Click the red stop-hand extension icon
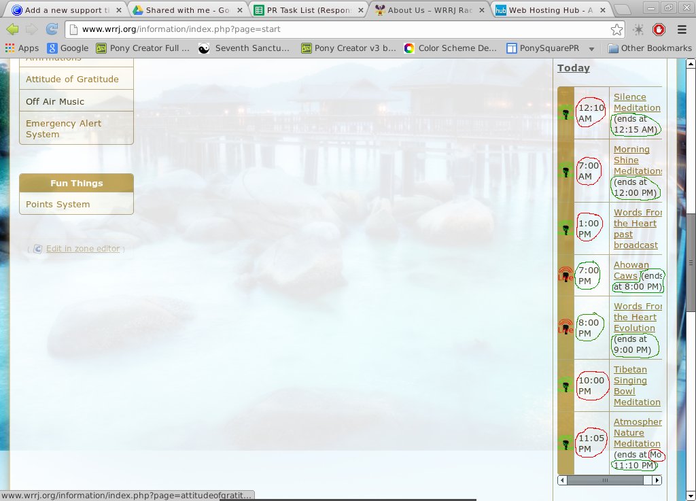The width and height of the screenshot is (696, 501). coord(658,30)
